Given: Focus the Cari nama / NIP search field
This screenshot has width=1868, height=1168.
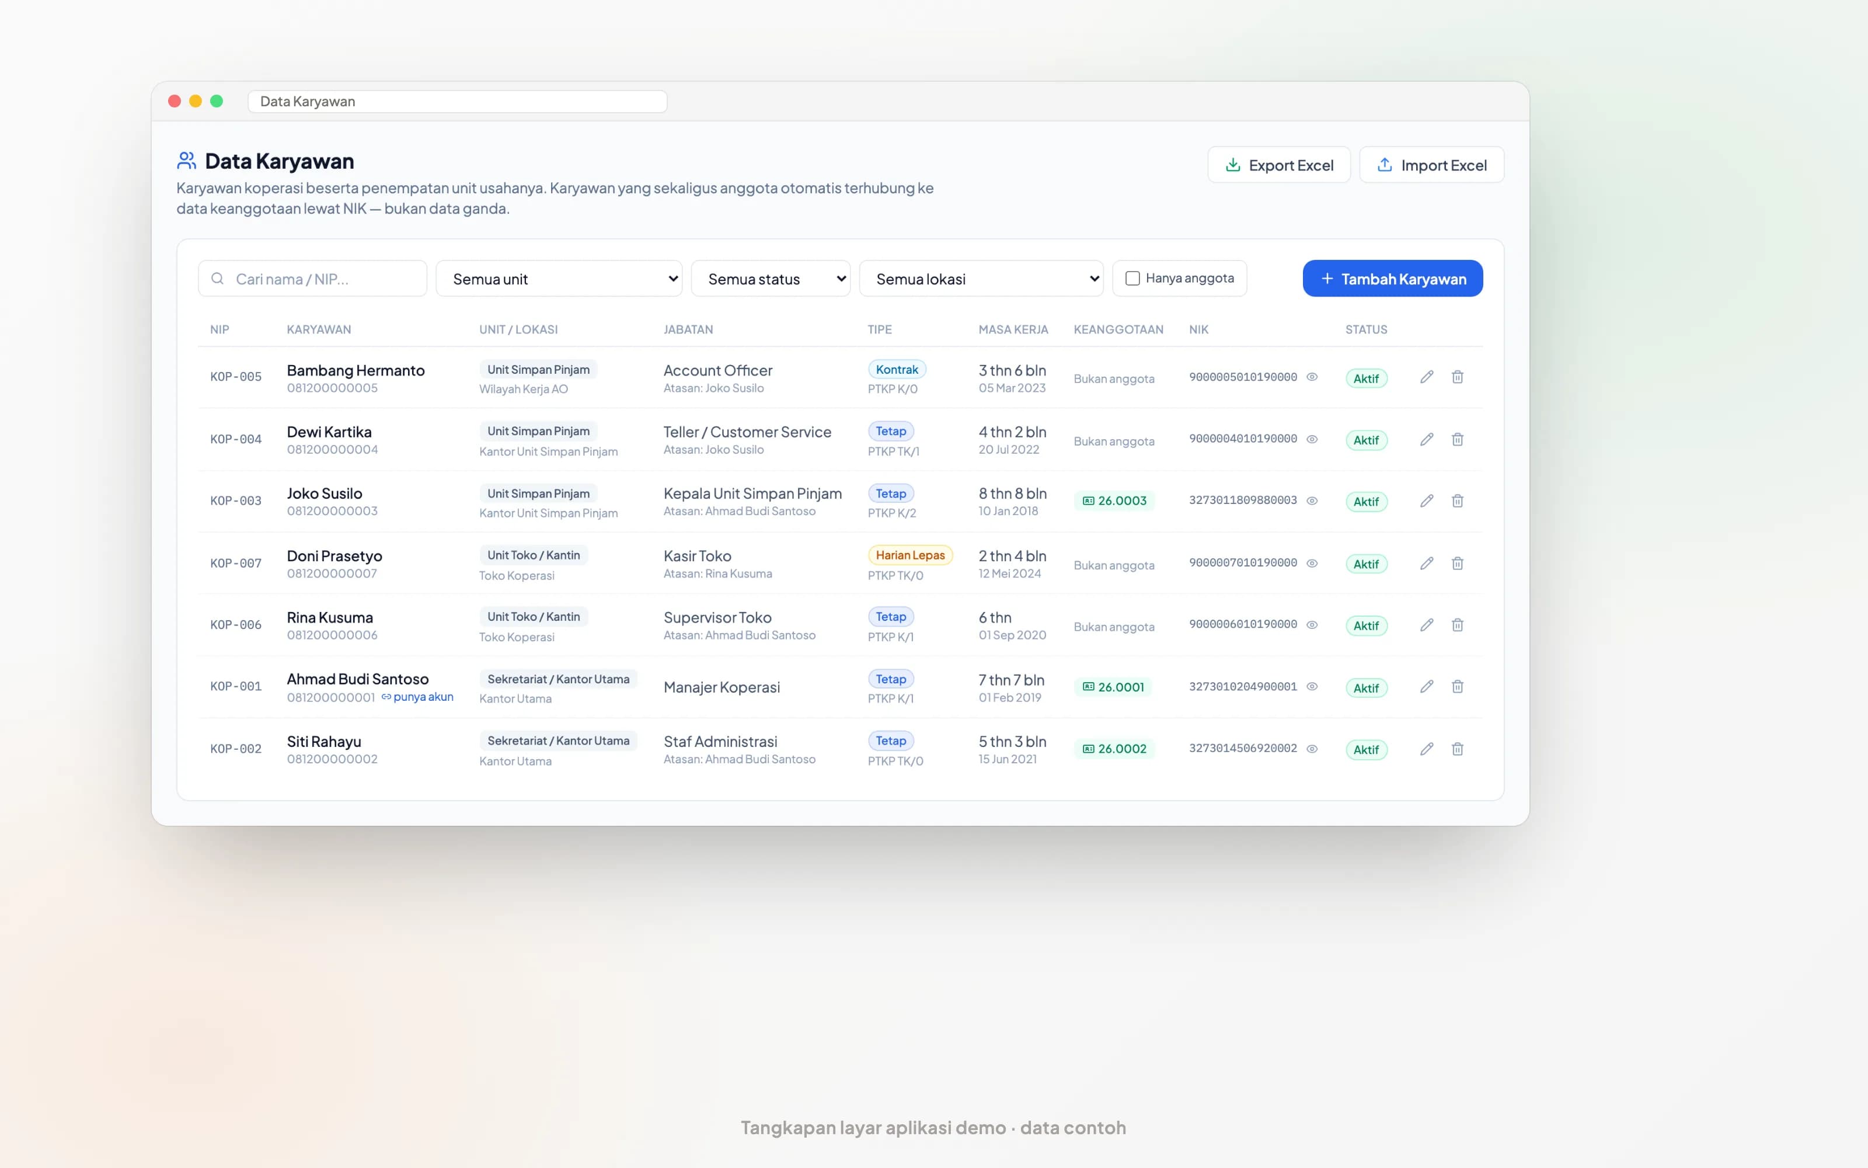Looking at the screenshot, I should click(x=313, y=279).
